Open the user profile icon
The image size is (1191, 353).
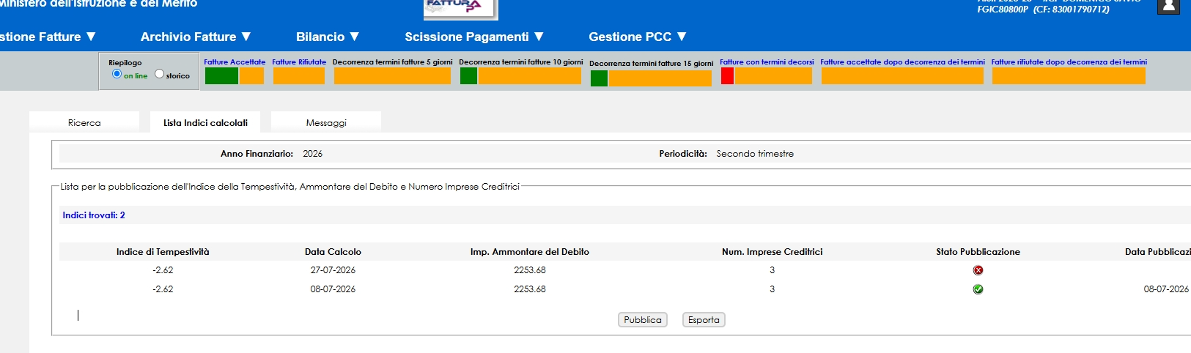1168,6
